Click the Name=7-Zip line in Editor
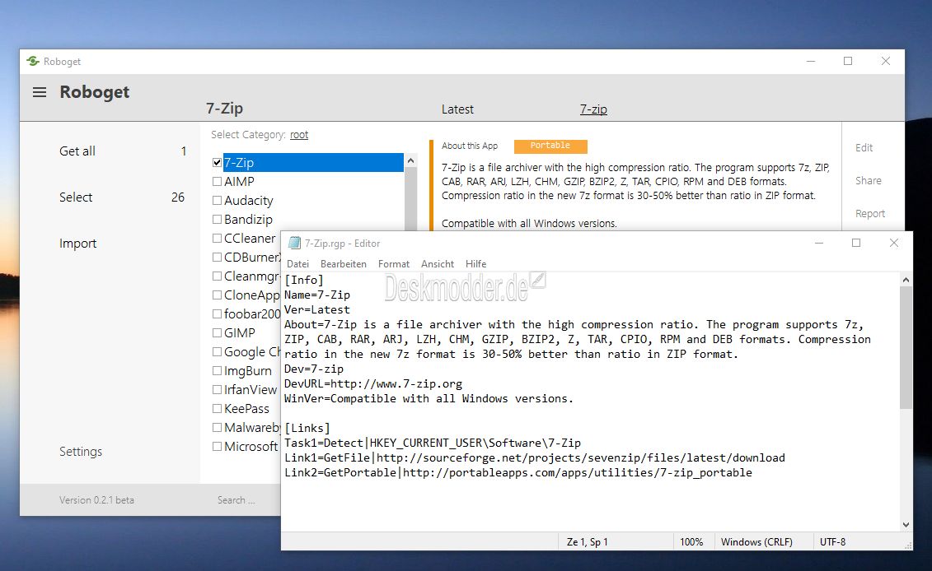Screen dimensions: 932x571 (x=317, y=295)
